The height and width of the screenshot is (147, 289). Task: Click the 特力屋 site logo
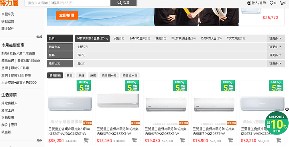(x=9, y=3)
